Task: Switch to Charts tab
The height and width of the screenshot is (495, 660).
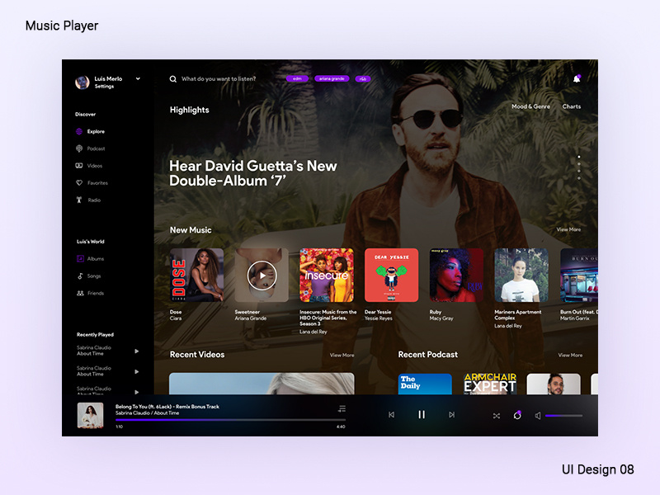Action: [572, 106]
